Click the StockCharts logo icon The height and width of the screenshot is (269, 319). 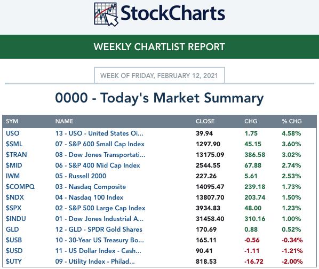[x=106, y=14]
